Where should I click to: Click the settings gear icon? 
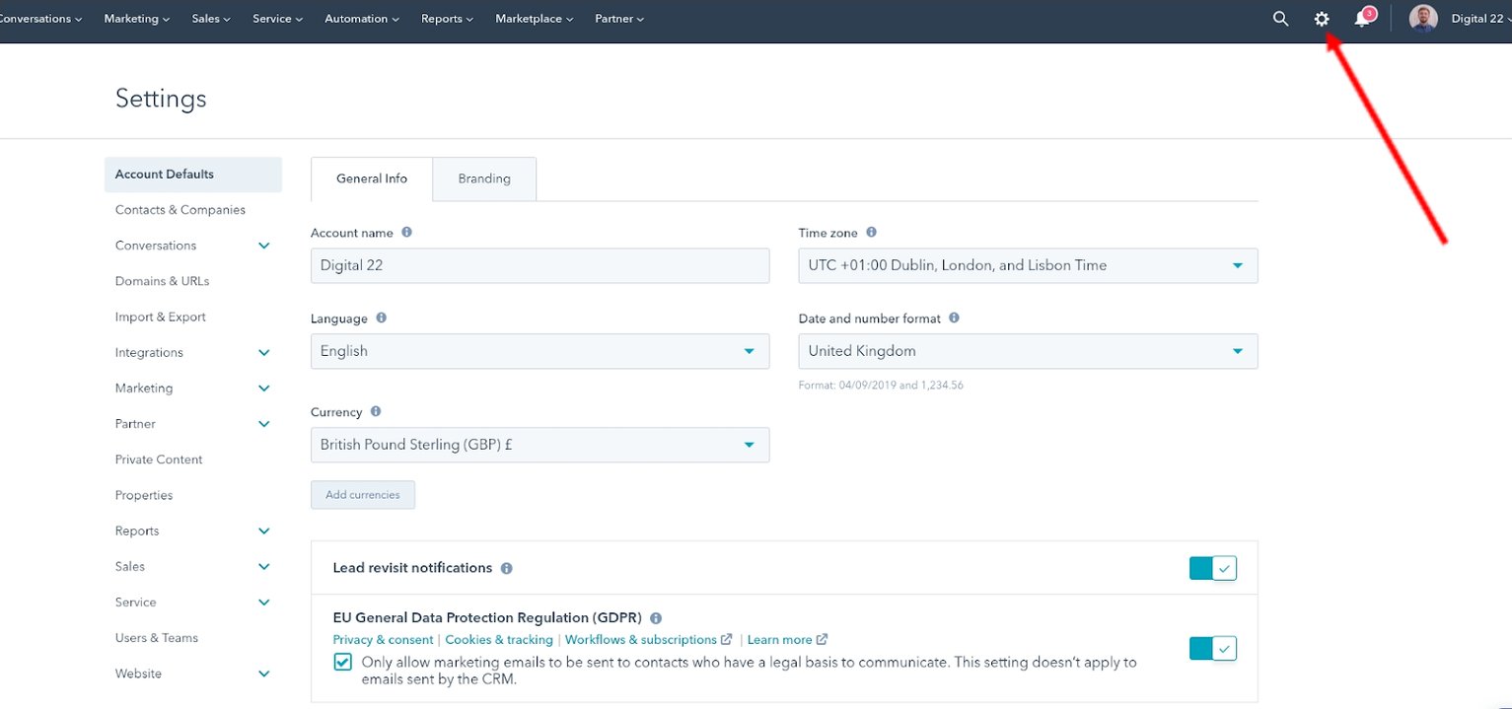coord(1322,18)
